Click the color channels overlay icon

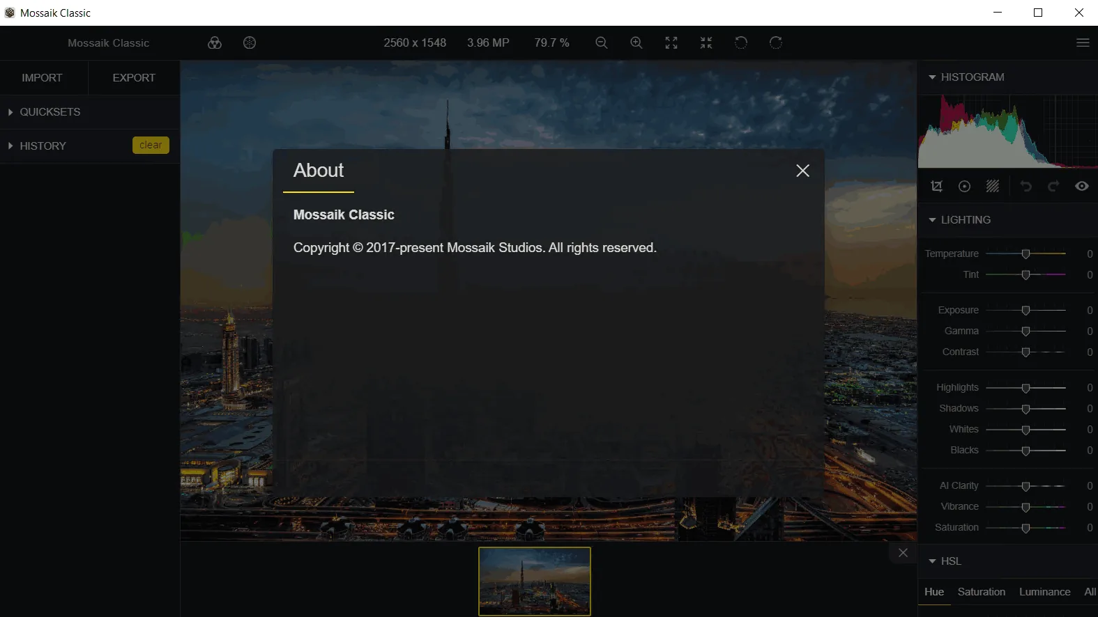pos(215,43)
